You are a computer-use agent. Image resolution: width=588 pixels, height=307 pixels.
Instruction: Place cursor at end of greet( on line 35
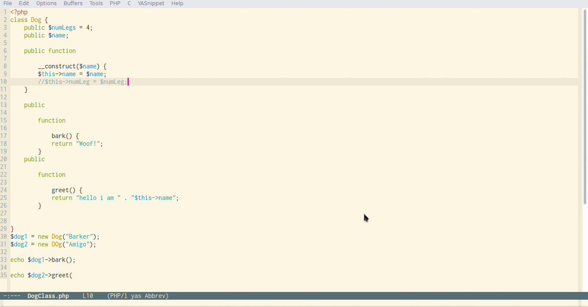(x=72, y=275)
